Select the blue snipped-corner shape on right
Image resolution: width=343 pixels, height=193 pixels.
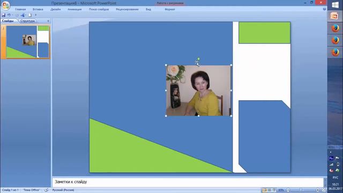(264, 137)
